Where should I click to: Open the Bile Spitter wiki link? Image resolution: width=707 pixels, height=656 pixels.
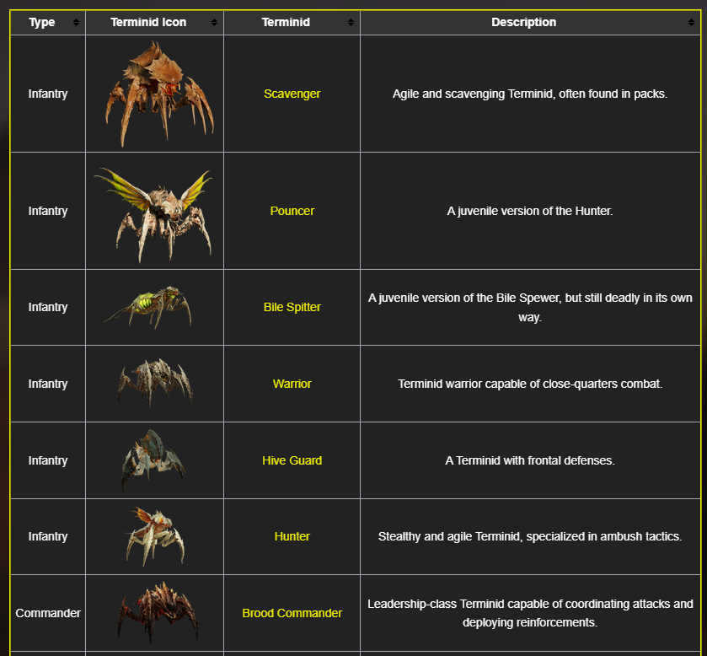pos(292,307)
